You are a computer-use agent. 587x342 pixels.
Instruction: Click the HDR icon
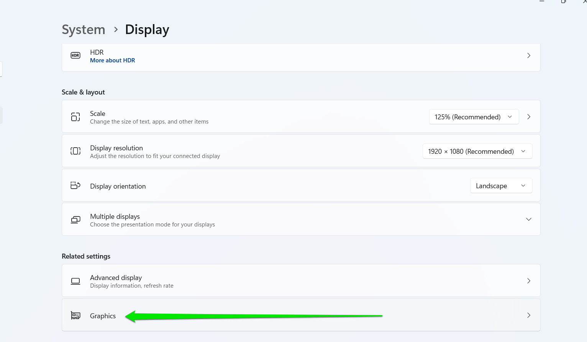point(75,55)
